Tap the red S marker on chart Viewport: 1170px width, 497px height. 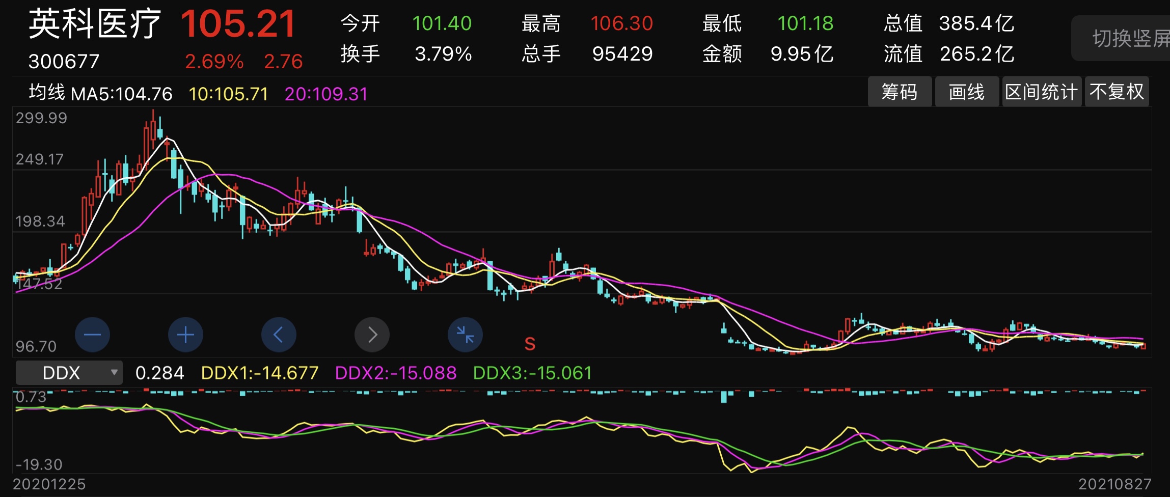tap(530, 344)
